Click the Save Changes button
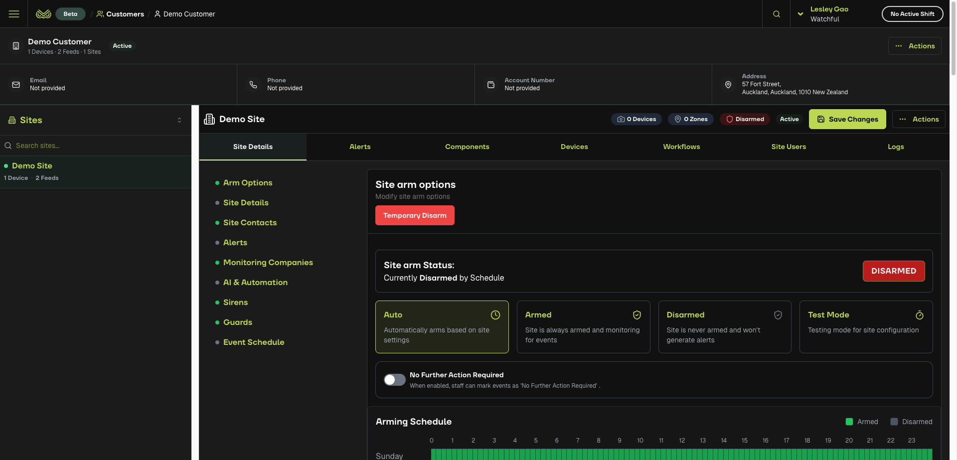 [847, 119]
